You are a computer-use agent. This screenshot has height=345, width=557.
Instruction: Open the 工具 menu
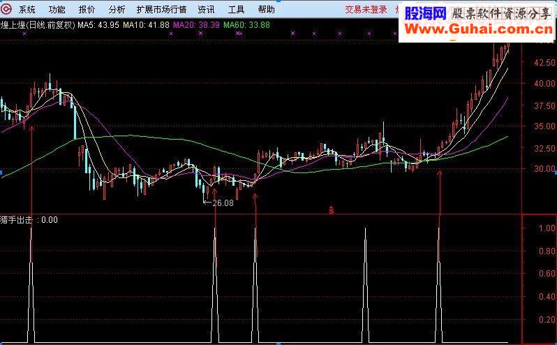(236, 10)
